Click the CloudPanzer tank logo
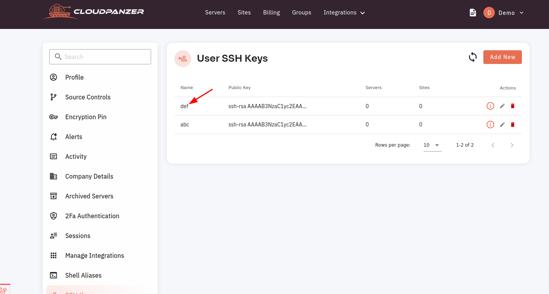The image size is (549, 294). (x=93, y=11)
